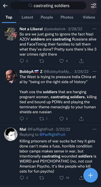Share BobbyA's tweet
The height and width of the screenshot is (187, 101).
(81, 119)
